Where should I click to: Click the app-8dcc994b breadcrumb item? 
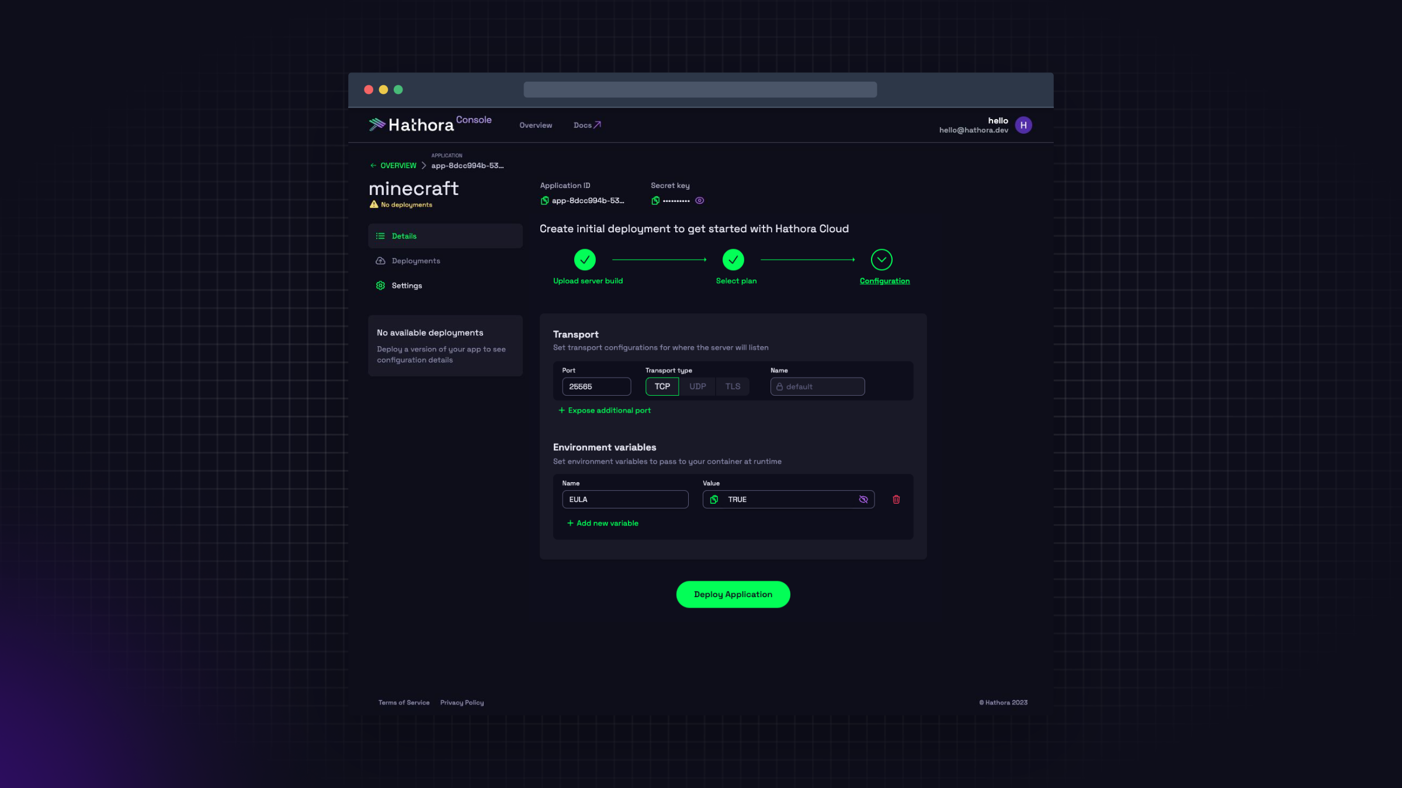pyautogui.click(x=467, y=166)
